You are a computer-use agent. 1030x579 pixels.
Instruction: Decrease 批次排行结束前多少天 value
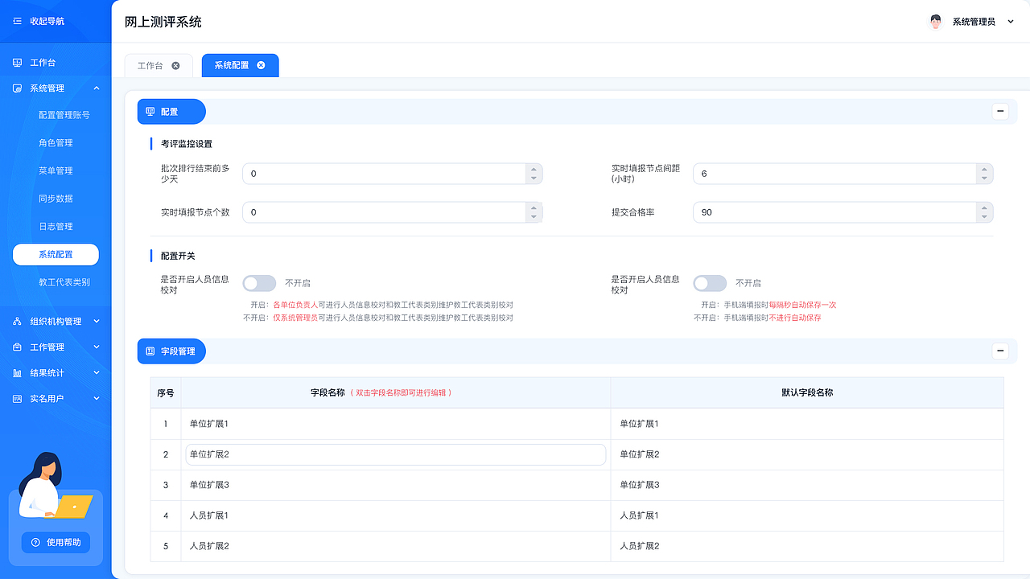coord(533,179)
